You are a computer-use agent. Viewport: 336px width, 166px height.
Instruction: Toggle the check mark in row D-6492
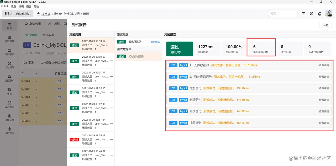(x=37, y=81)
